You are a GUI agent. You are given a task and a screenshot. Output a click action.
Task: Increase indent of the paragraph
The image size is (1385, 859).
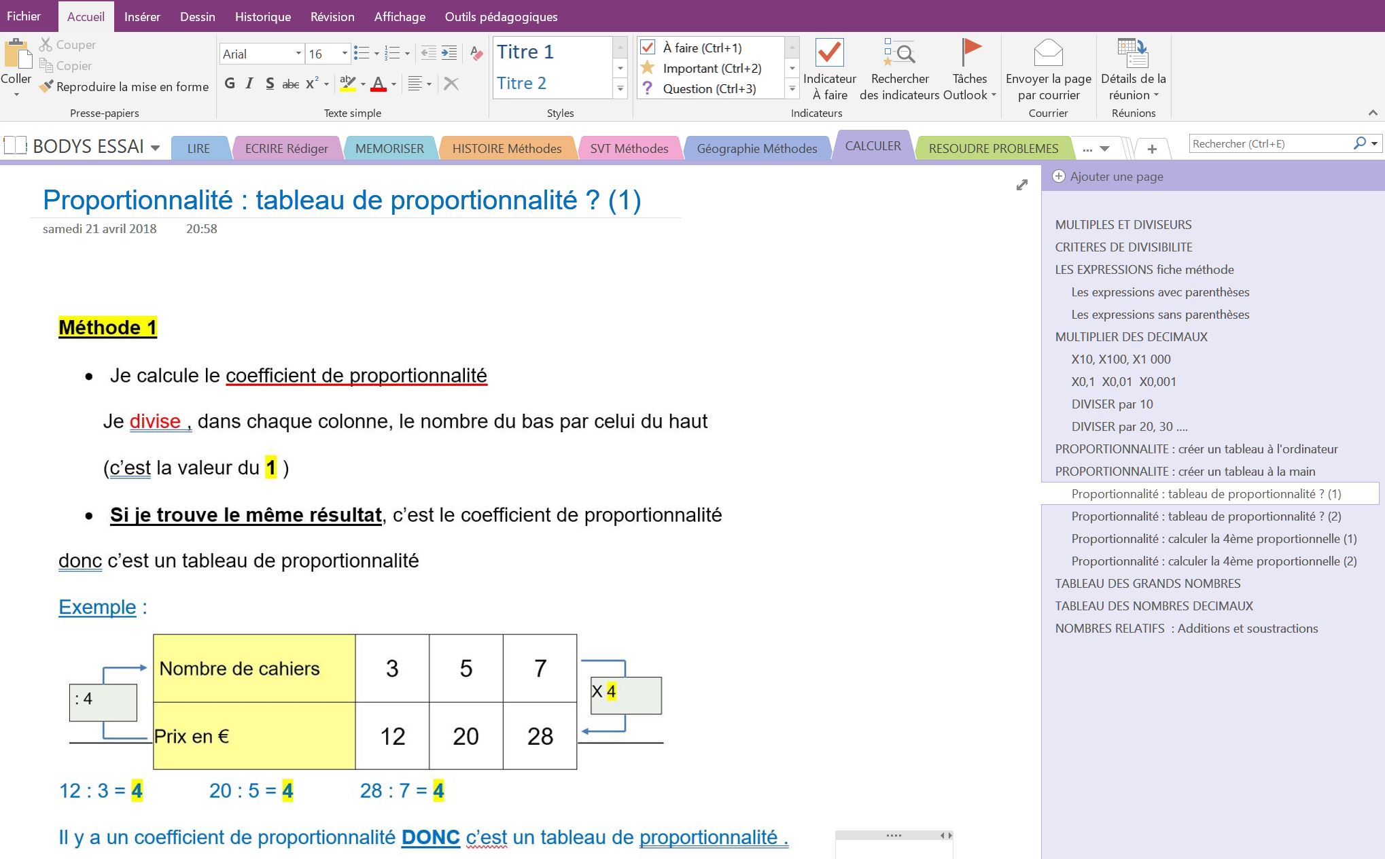point(449,53)
